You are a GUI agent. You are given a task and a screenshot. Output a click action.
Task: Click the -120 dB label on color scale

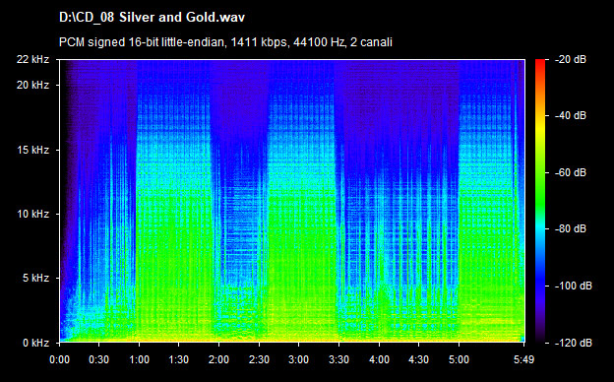[573, 343]
